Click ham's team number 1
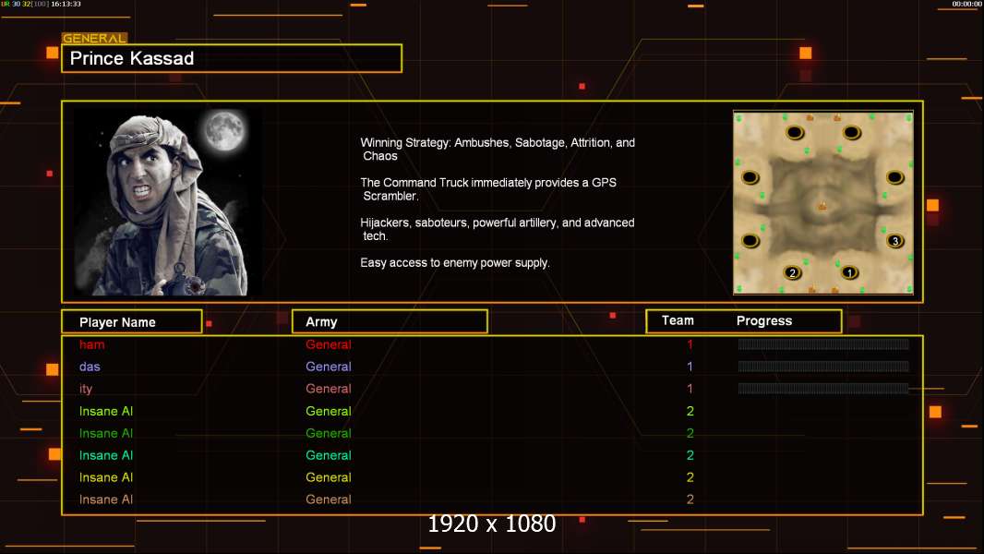 click(690, 344)
